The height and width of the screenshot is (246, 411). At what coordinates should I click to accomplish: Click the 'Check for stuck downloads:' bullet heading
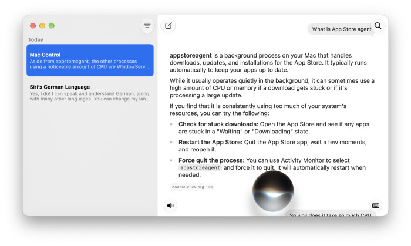tap(218, 124)
